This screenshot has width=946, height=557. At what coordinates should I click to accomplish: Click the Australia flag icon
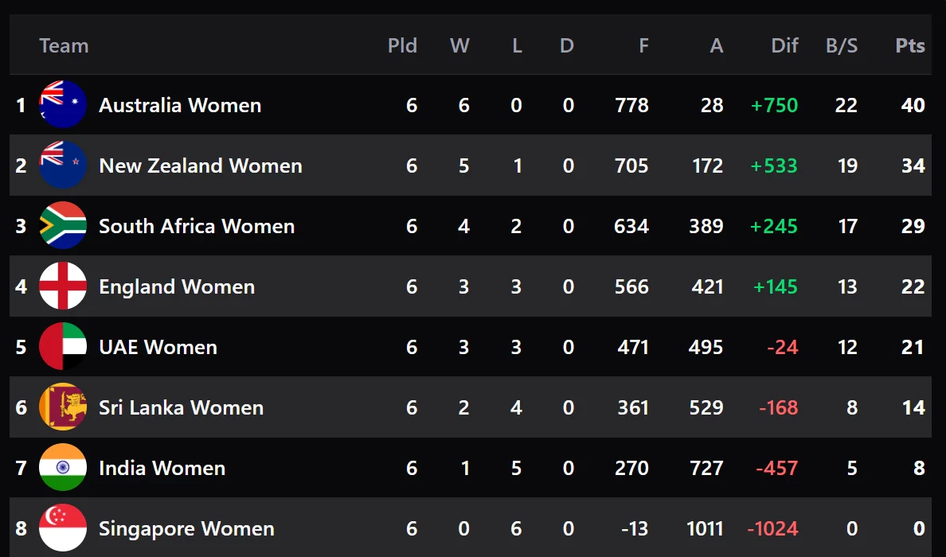tap(63, 105)
